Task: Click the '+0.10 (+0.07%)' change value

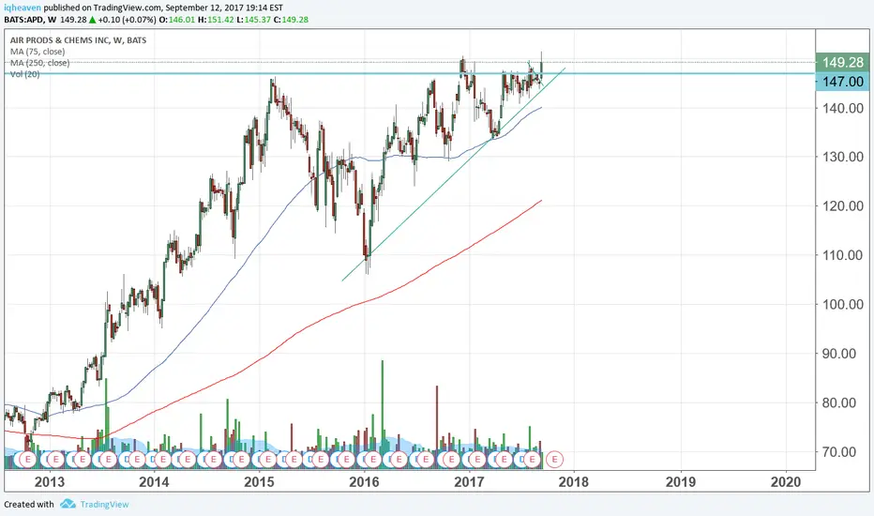Action: tap(128, 20)
